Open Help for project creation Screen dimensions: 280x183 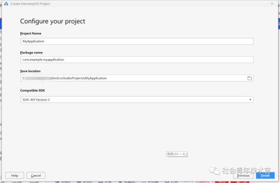pos(14,176)
